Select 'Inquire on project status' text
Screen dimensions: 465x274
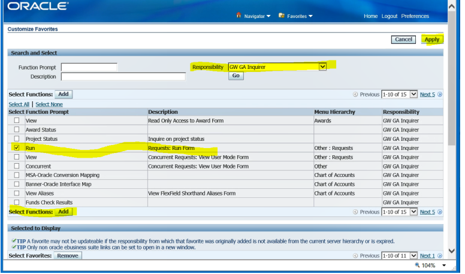pyautogui.click(x=176, y=139)
